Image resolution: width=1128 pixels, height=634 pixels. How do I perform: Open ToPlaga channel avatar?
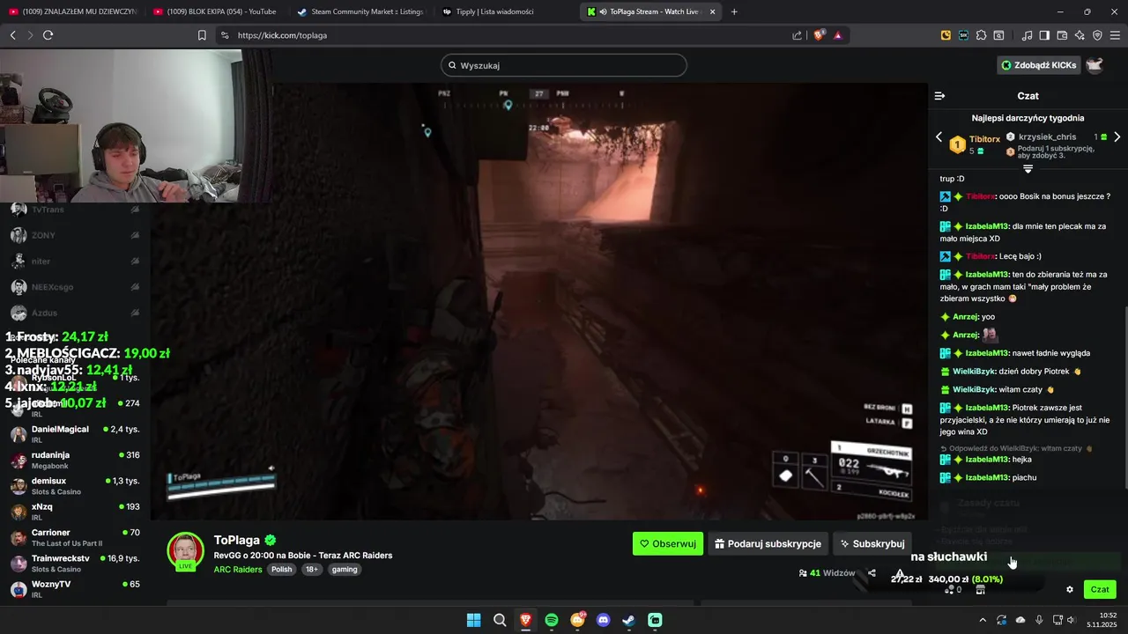[185, 550]
